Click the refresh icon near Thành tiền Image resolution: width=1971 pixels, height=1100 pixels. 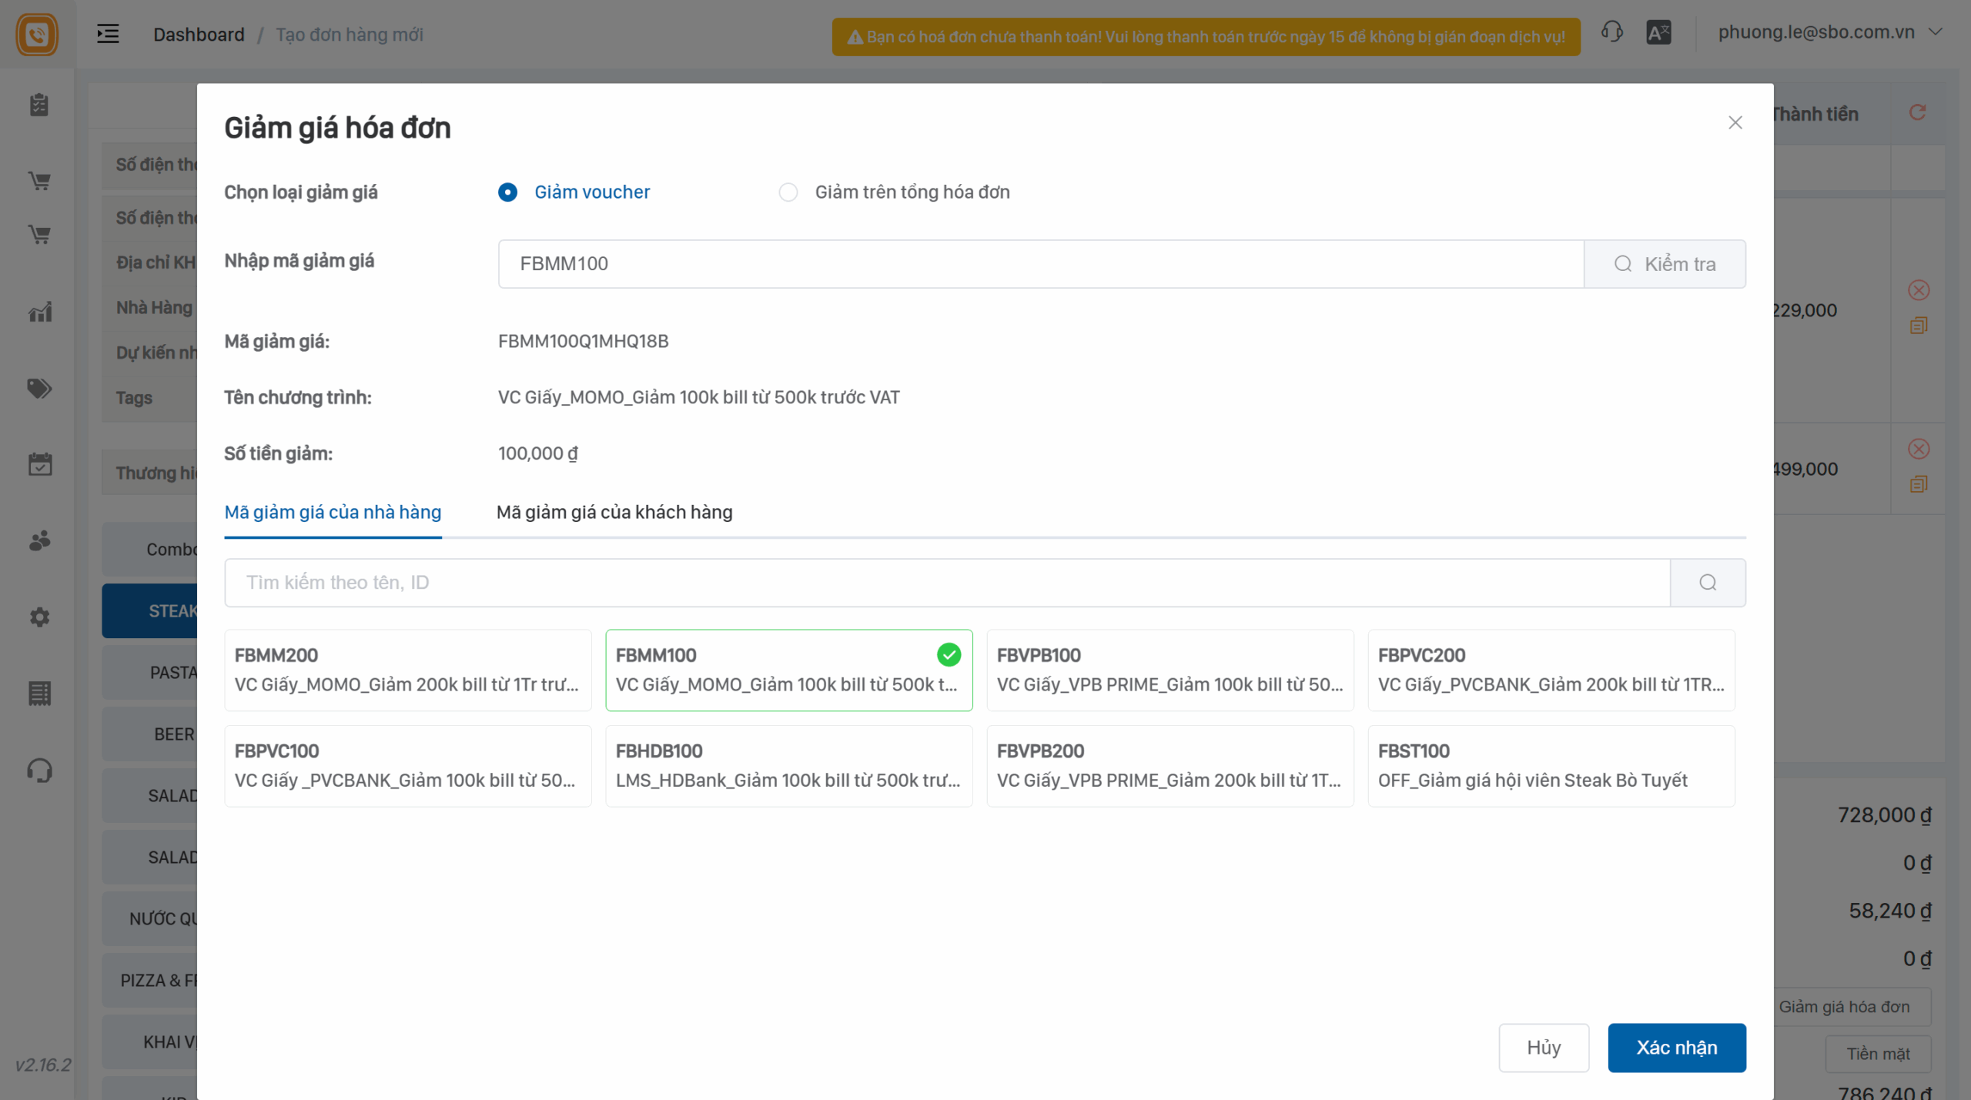[x=1917, y=113]
